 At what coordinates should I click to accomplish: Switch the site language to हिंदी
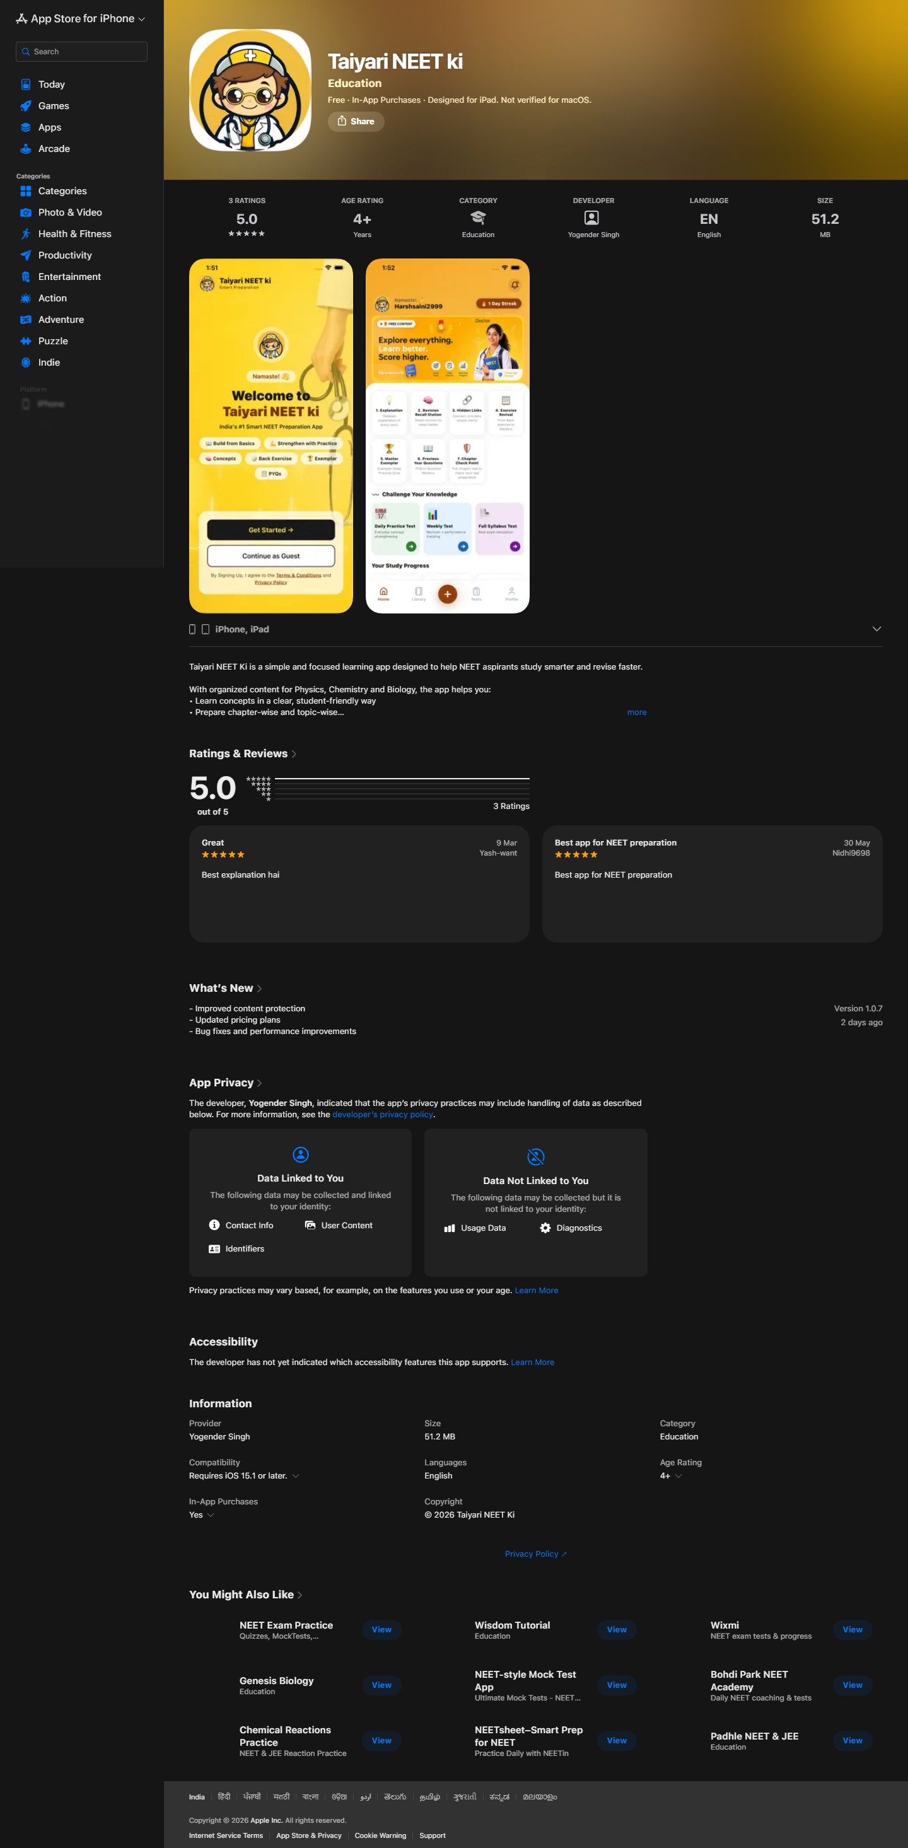(x=224, y=1797)
